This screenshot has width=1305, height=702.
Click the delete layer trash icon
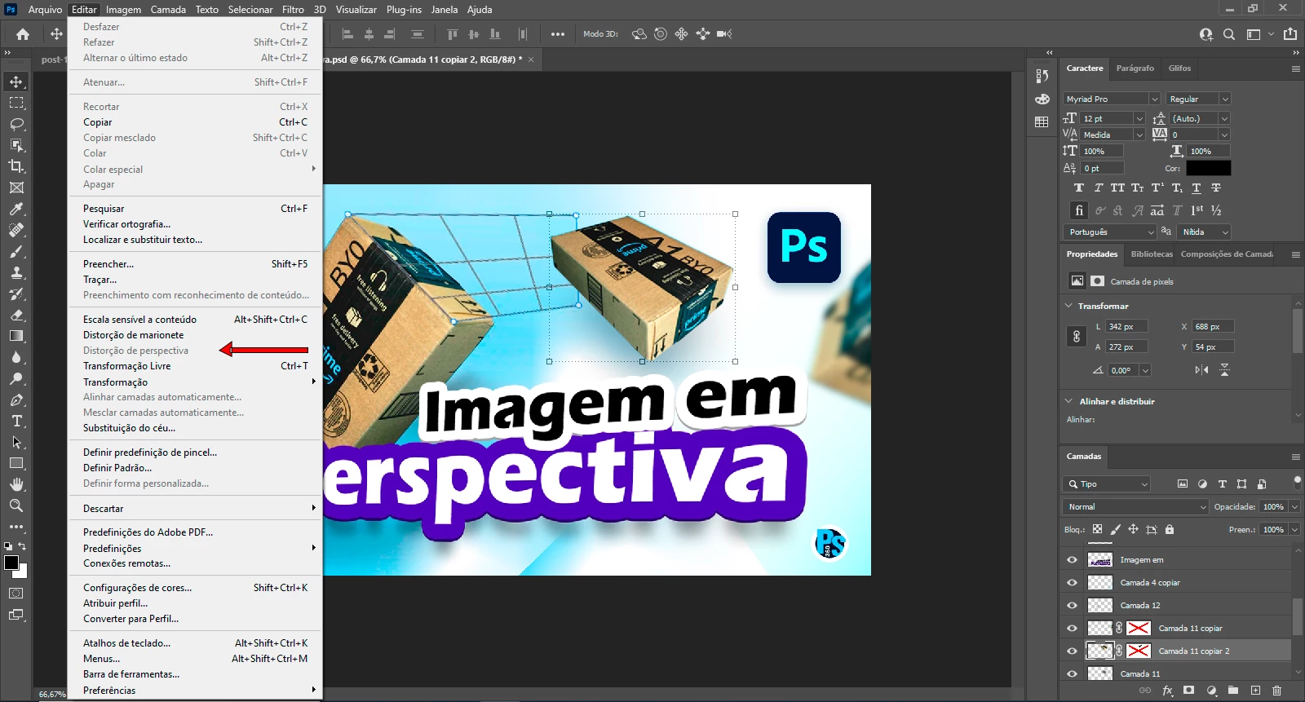tap(1277, 691)
